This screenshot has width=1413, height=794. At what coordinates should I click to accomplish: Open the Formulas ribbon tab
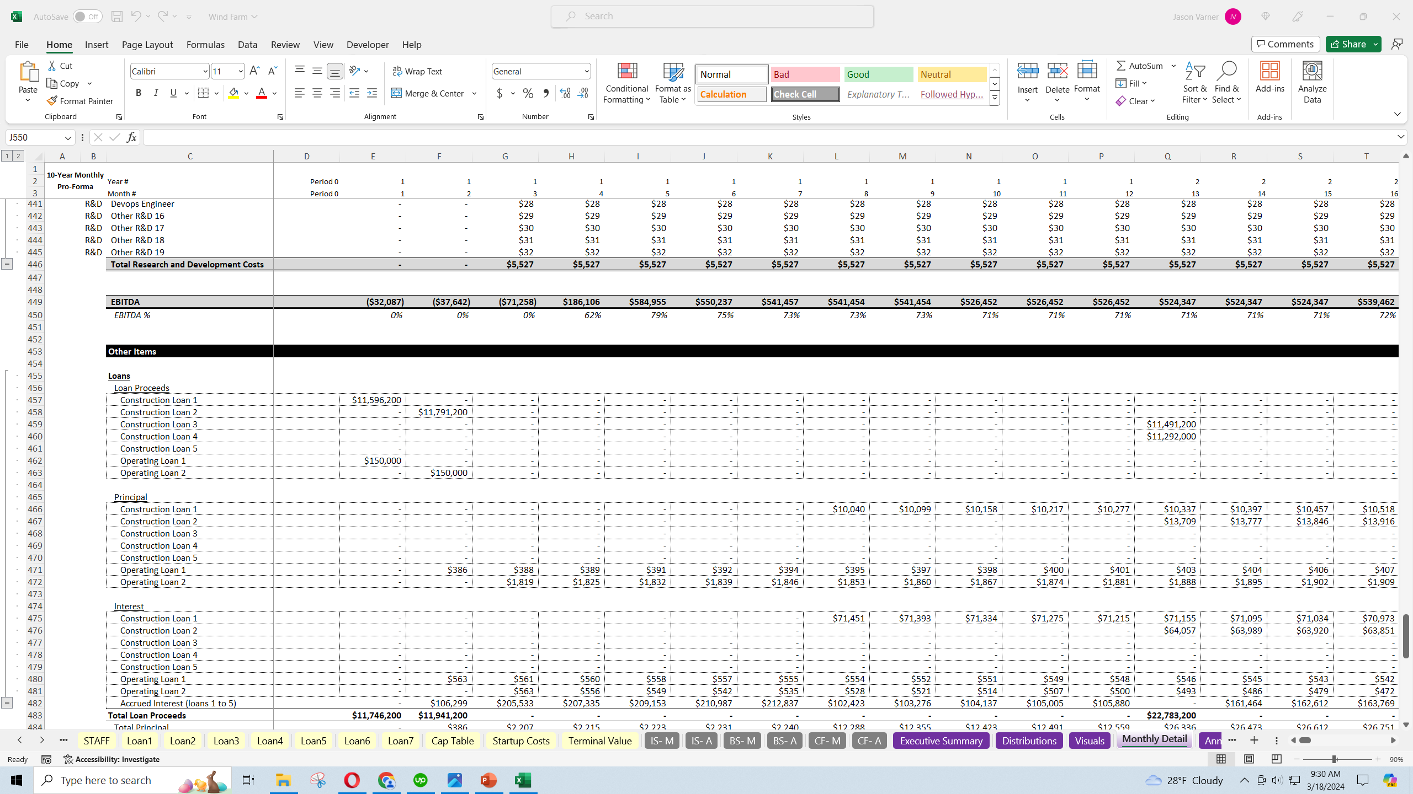(205, 45)
